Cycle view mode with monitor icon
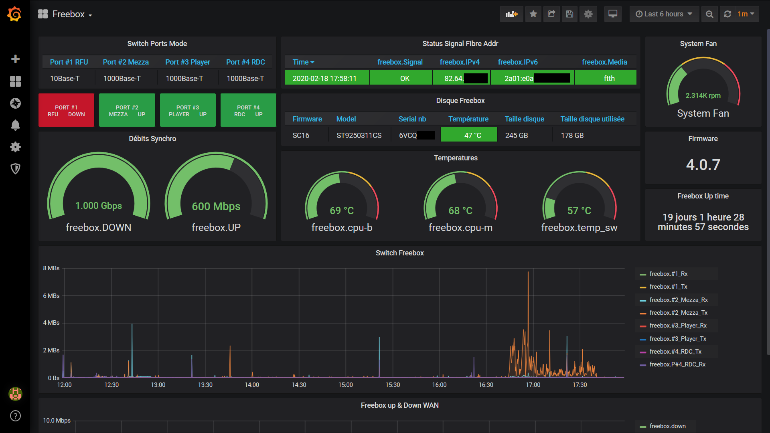770x433 pixels. click(612, 14)
